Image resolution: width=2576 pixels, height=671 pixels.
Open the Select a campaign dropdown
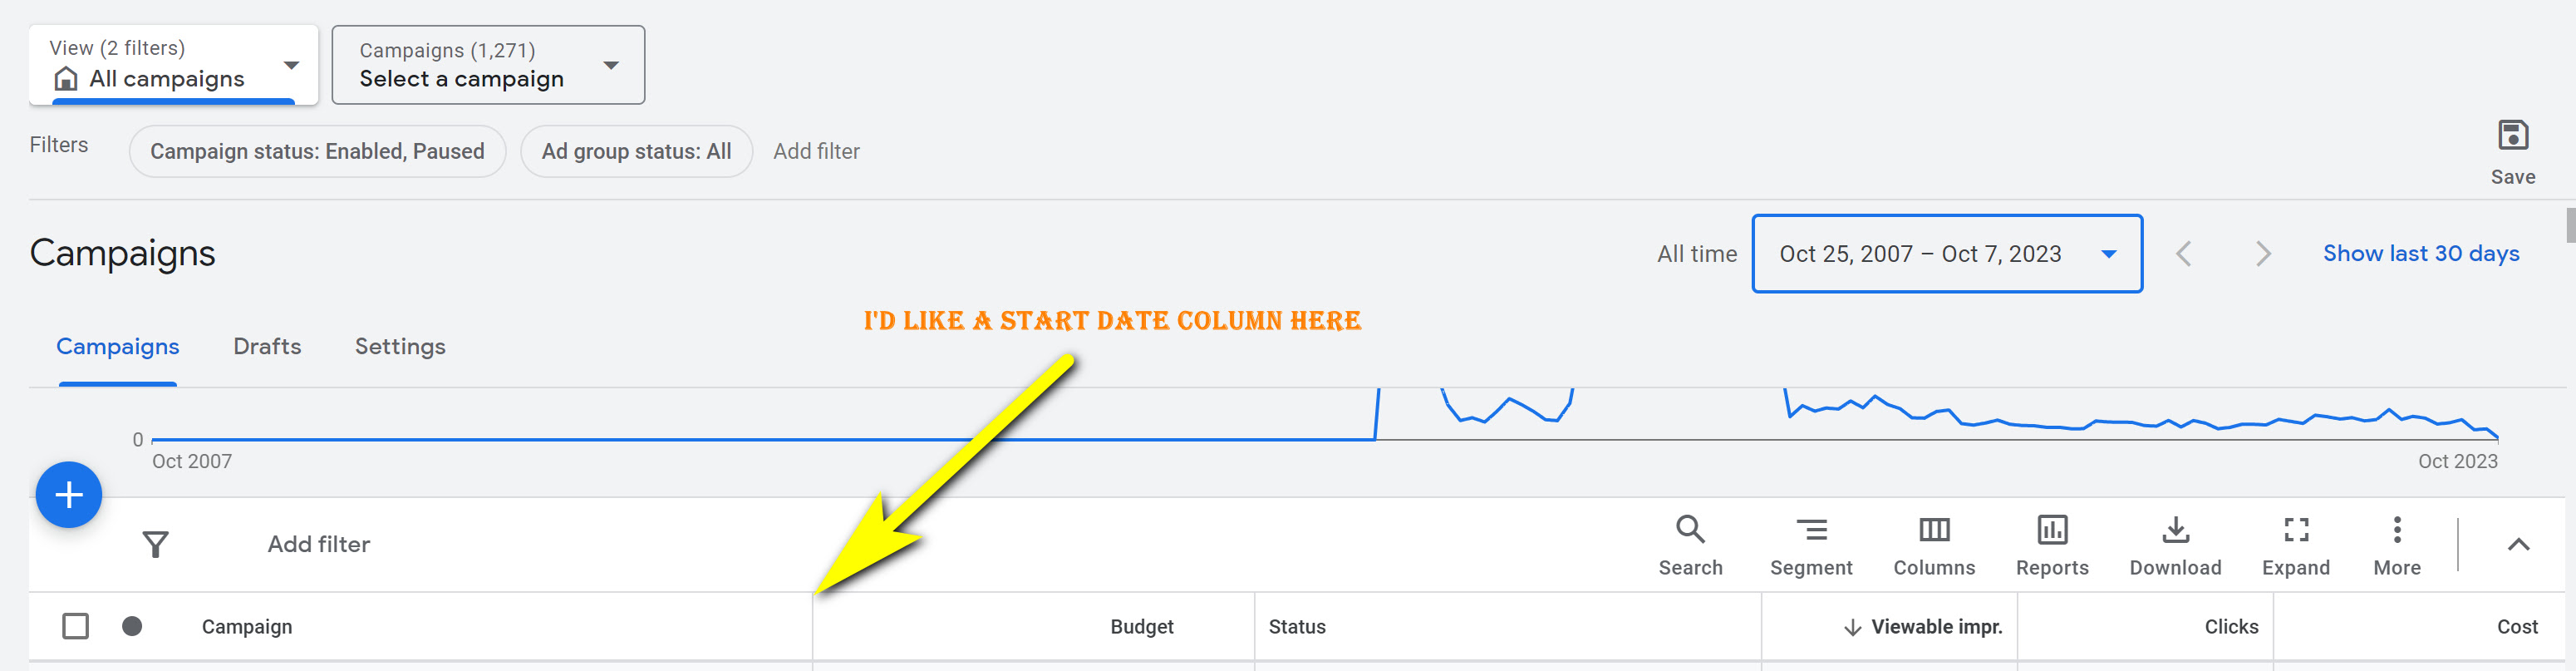point(488,66)
